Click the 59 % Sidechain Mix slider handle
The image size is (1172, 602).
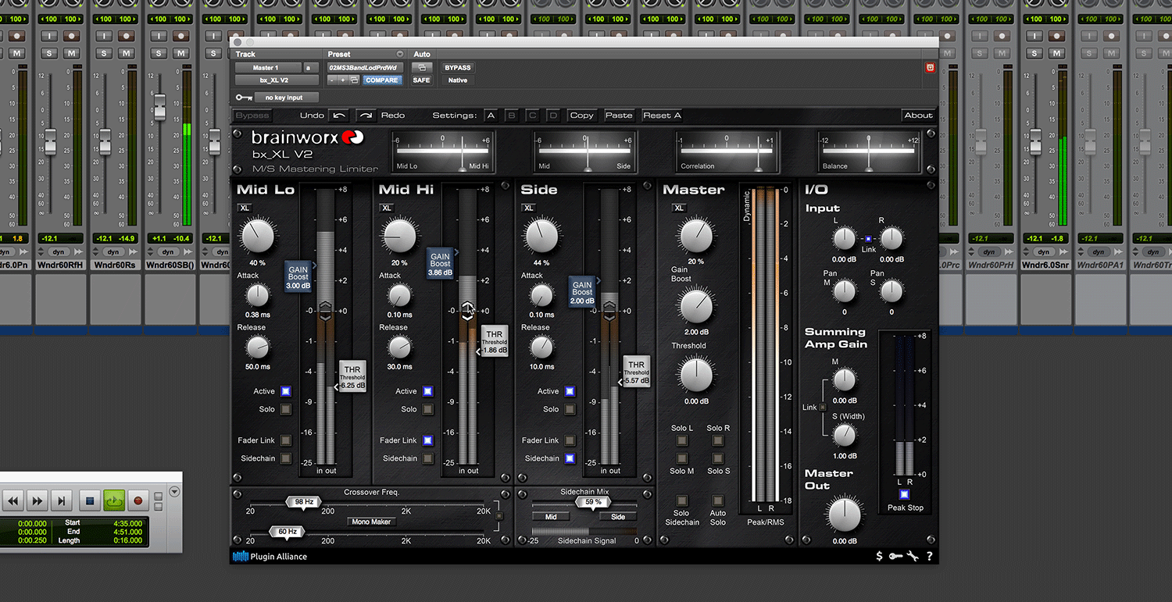[x=593, y=502]
